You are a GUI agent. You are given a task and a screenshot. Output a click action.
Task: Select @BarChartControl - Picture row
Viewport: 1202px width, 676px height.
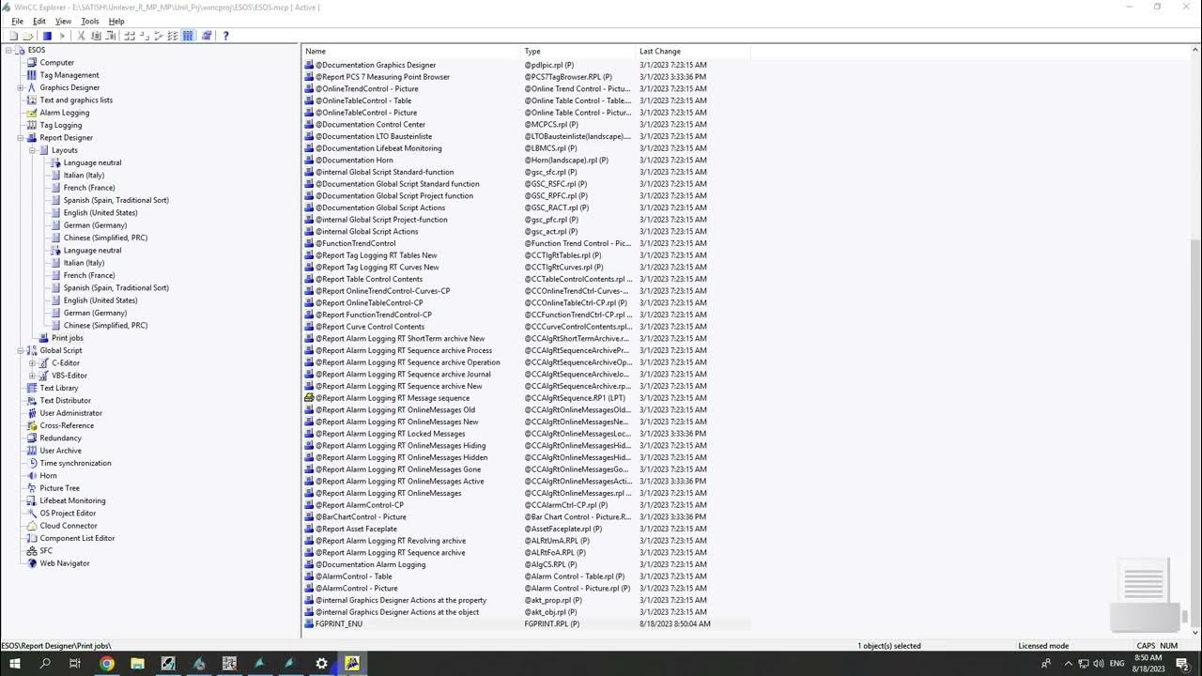point(526,516)
